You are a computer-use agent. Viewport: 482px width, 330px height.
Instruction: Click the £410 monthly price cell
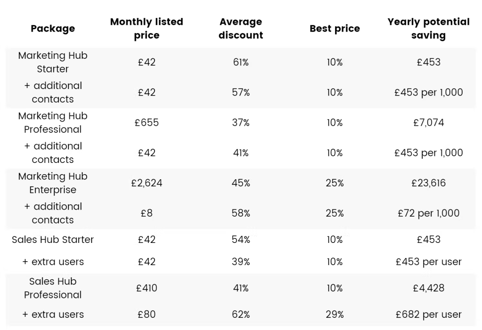click(x=146, y=288)
